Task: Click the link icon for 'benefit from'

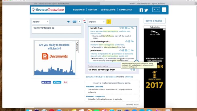Action: (x=132, y=28)
